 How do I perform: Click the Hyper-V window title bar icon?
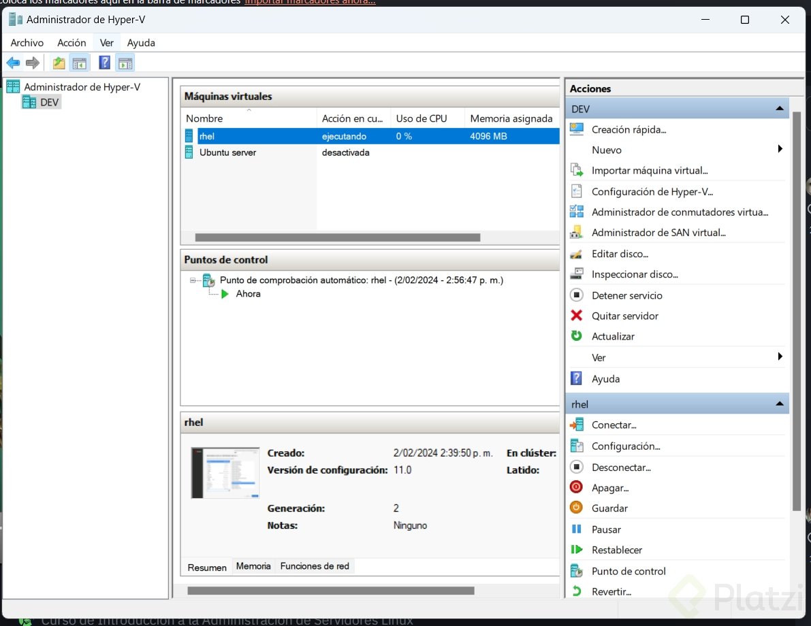point(16,20)
